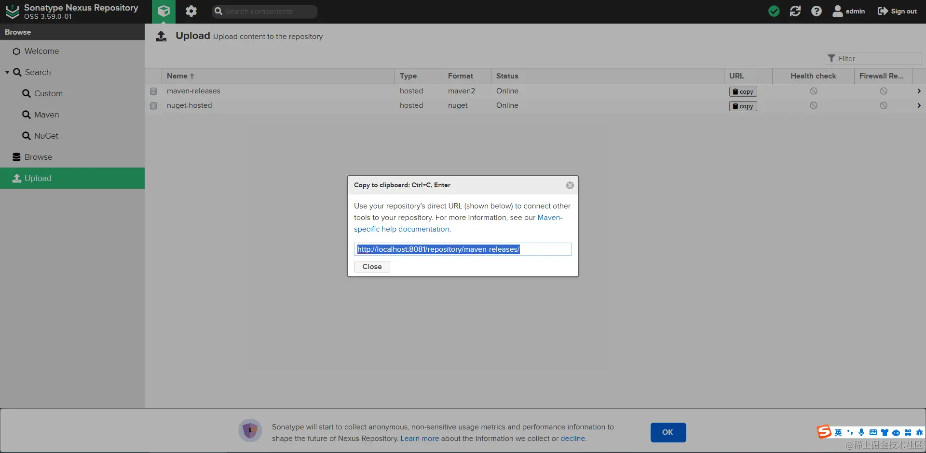Image resolution: width=926 pixels, height=453 pixels.
Task: Click the maven-releases database icon
Action: pyautogui.click(x=153, y=91)
